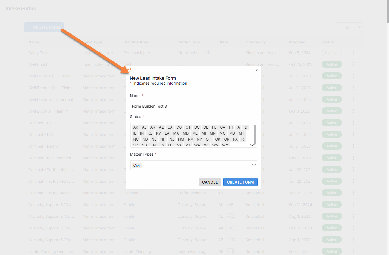Open the actions menu for Civil Boost form

coord(354,64)
